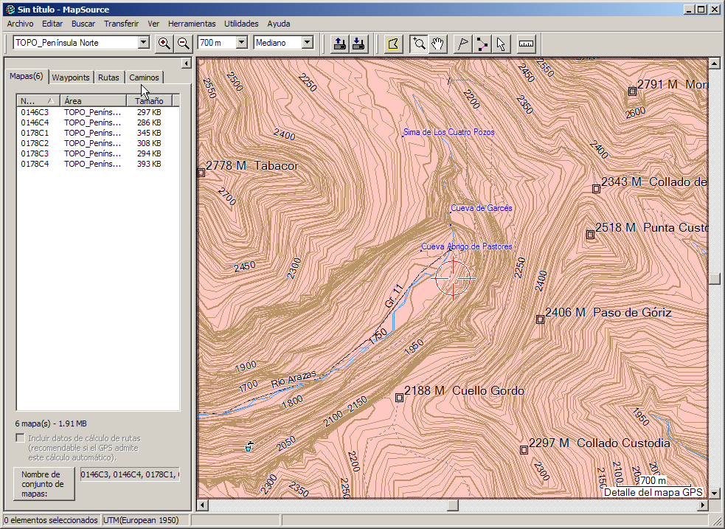Viewport: 725px width, 529px height.
Task: Select the Route tool
Action: pos(482,44)
